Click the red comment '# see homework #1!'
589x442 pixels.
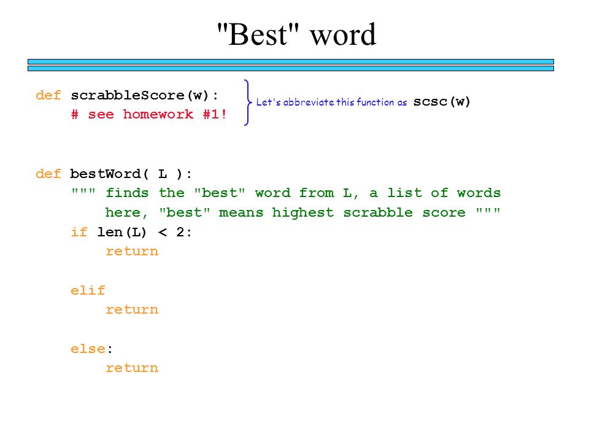(x=148, y=114)
